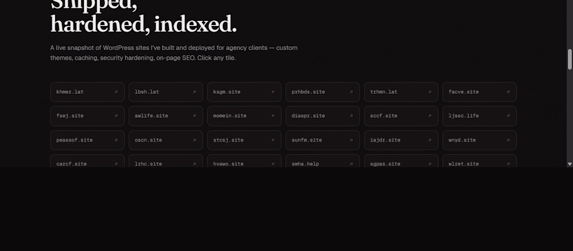Screen dimensions: 573x251
Task: Click the arrow icon on khmer.lat tile
Action: click(116, 92)
